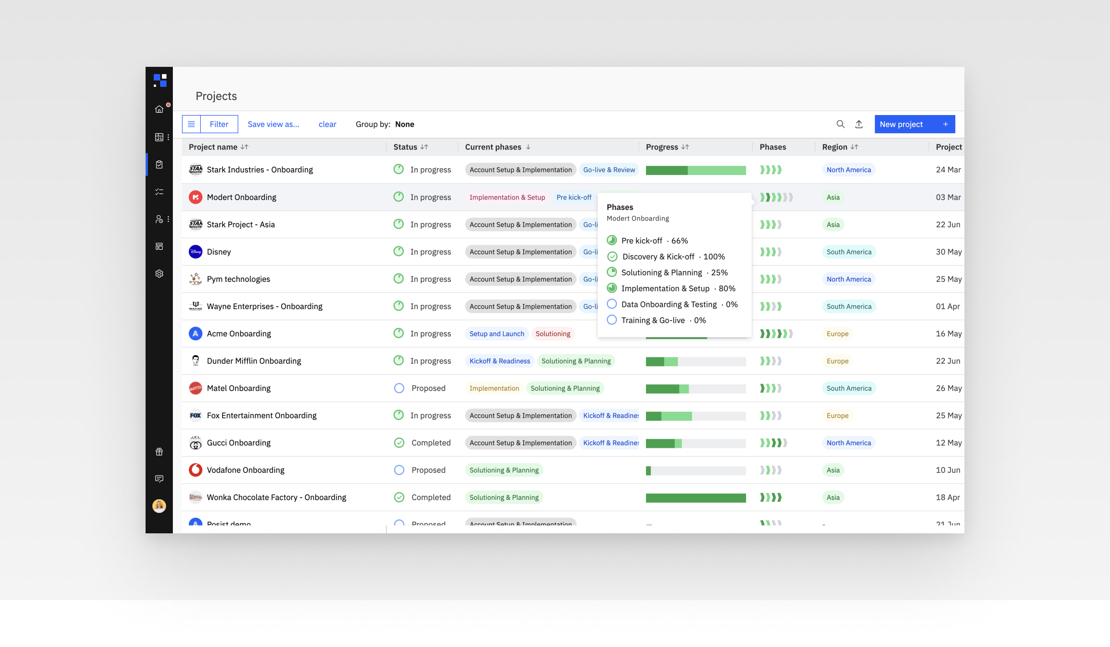Click the user avatar in sidebar
The image size is (1110, 647).
(x=159, y=506)
